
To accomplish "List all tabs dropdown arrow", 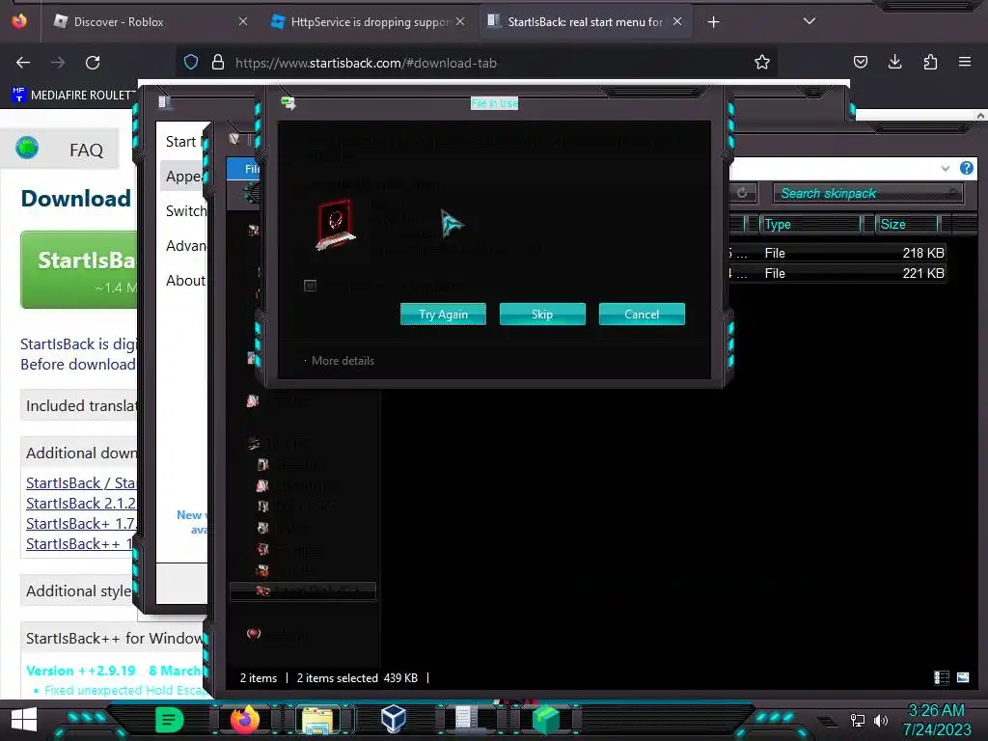I will (x=810, y=21).
